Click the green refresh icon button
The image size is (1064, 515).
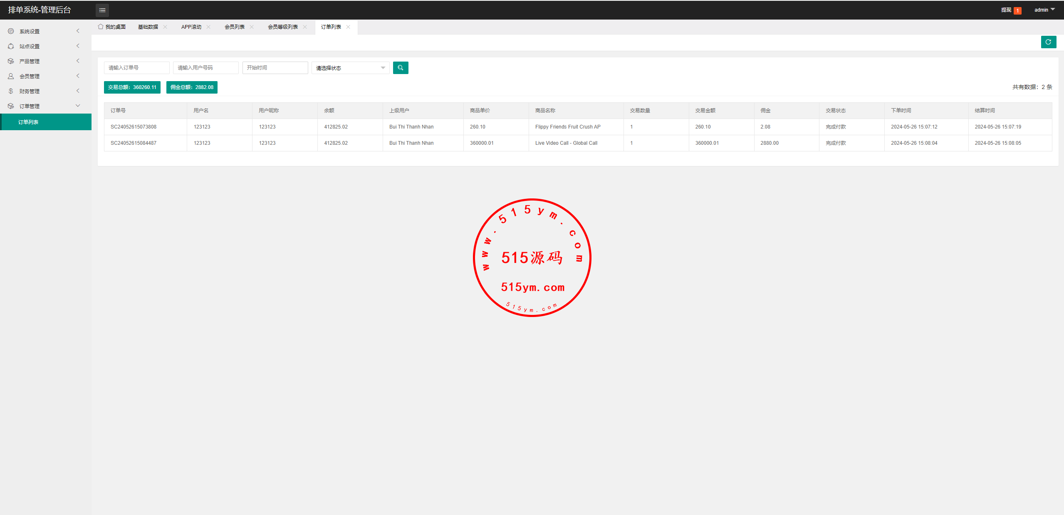[x=1048, y=42]
